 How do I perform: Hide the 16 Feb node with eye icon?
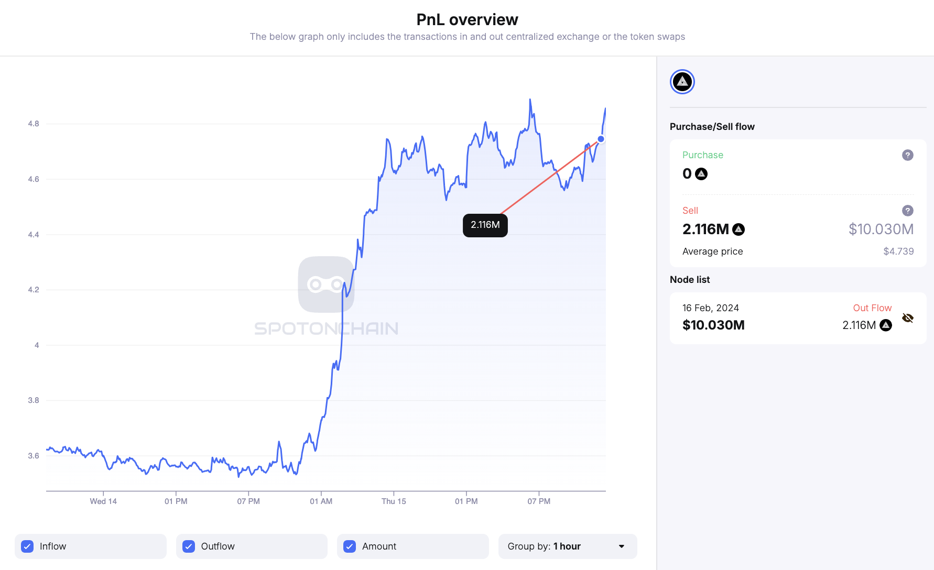pos(907,318)
